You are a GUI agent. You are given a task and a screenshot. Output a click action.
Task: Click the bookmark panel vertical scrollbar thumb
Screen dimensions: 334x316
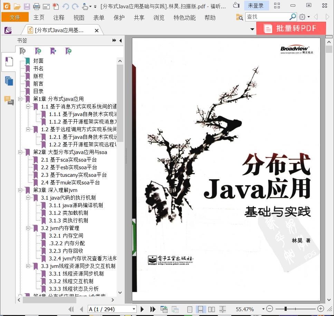point(120,103)
